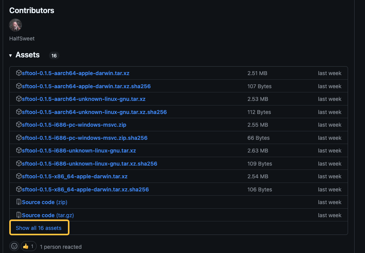Open the smiley add reaction button
Viewport: 365px width, 253px height.
point(14,246)
